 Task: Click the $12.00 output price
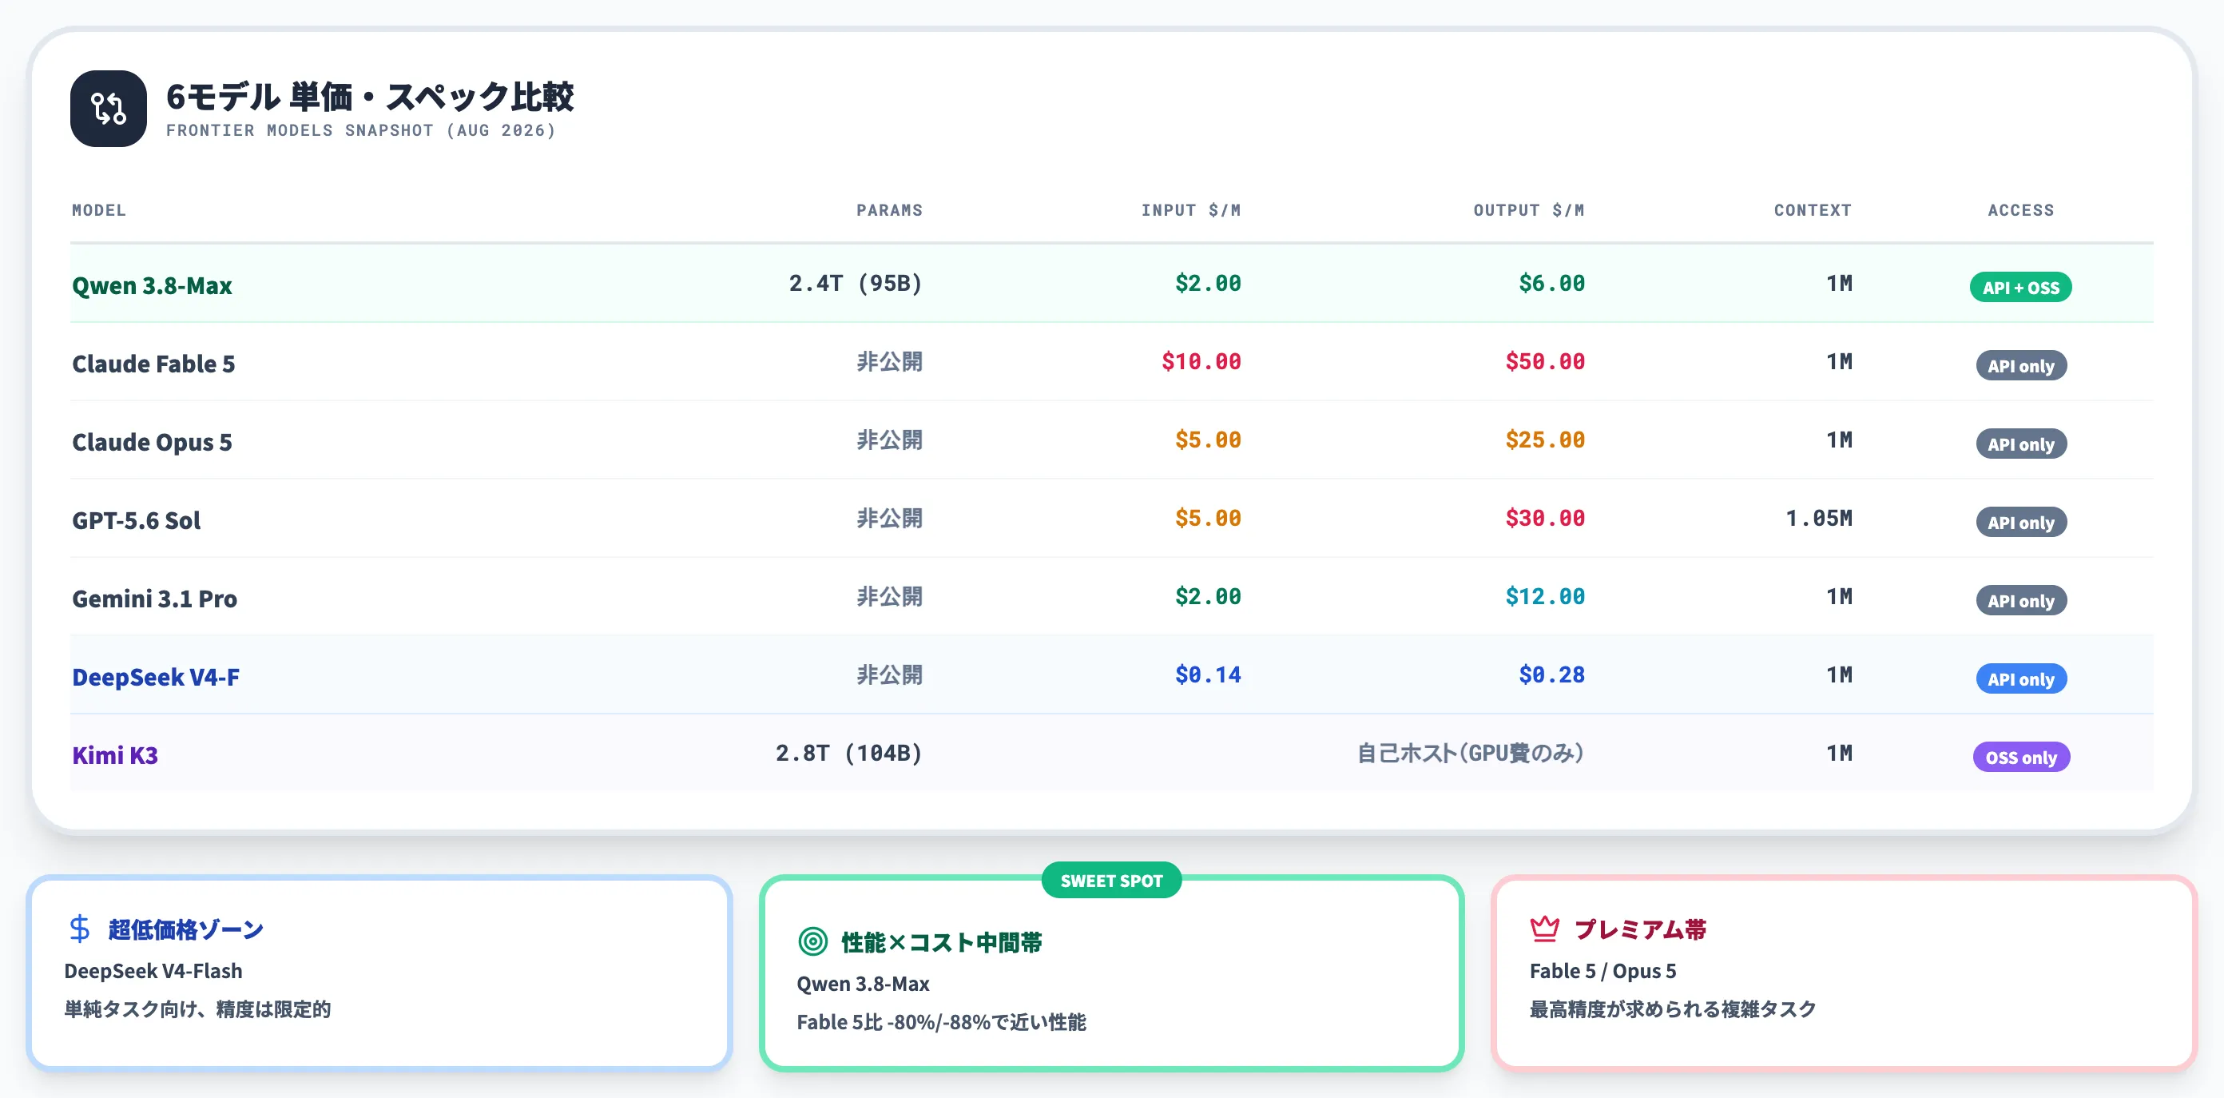click(x=1544, y=597)
